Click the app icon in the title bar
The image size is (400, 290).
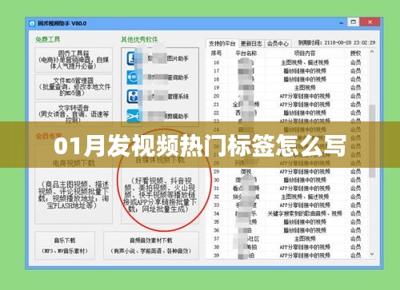tap(32, 24)
